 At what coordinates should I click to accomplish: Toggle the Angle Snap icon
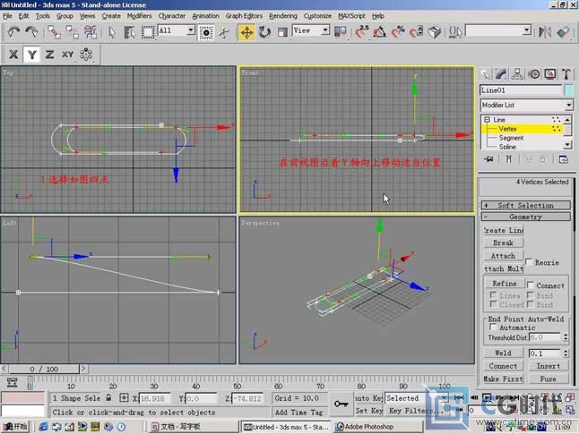pos(379,32)
